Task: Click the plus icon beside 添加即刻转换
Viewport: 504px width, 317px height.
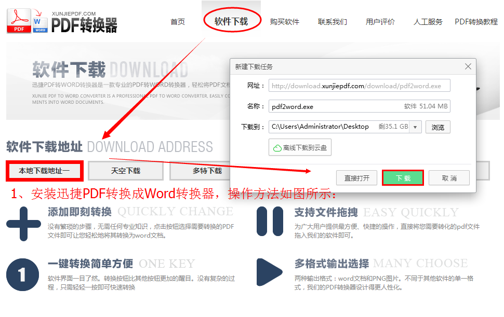Action: tap(23, 224)
